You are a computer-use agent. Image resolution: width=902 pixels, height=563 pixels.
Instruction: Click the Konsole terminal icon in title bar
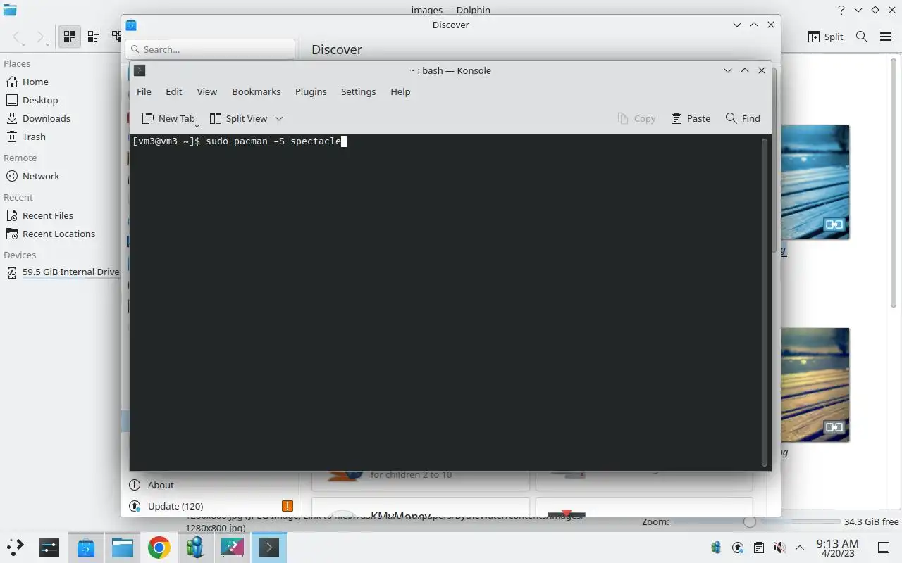pos(140,70)
